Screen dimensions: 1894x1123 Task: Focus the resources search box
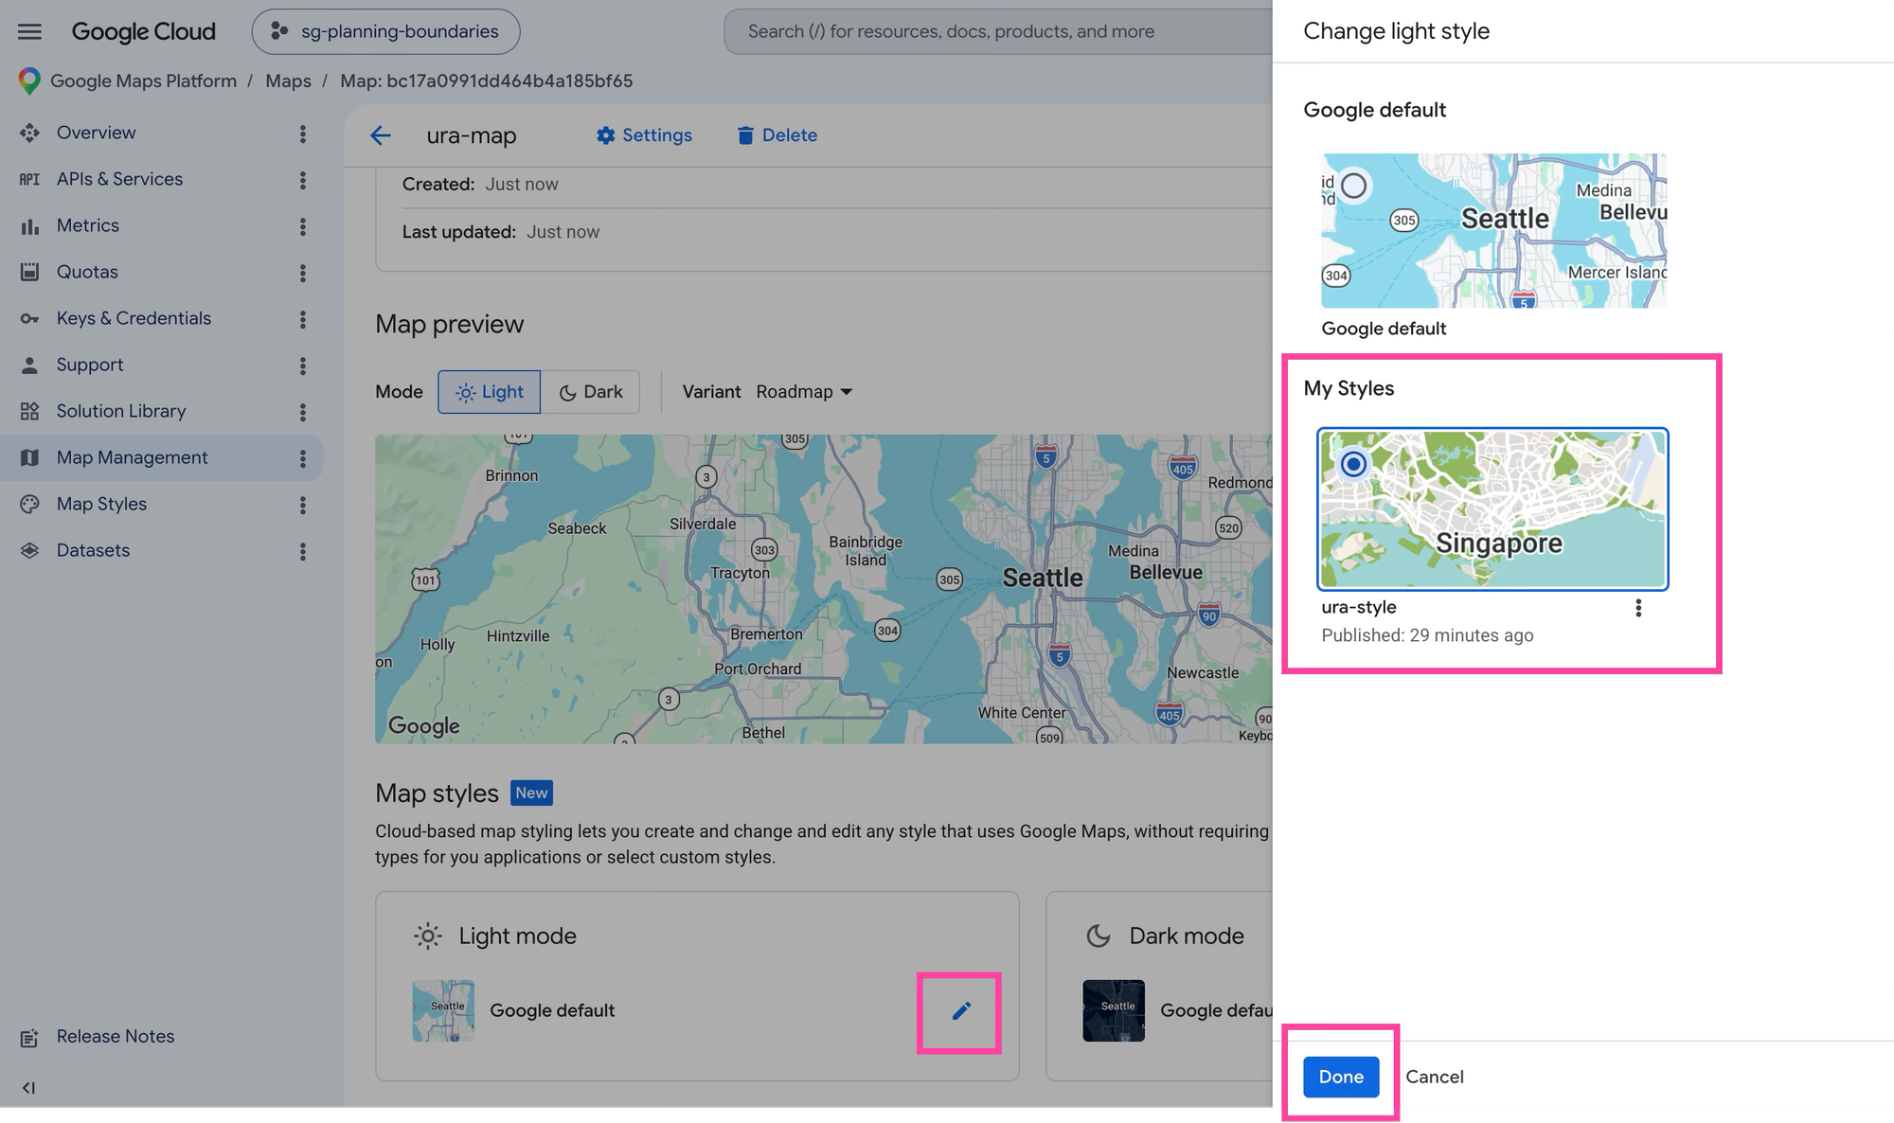point(998,31)
